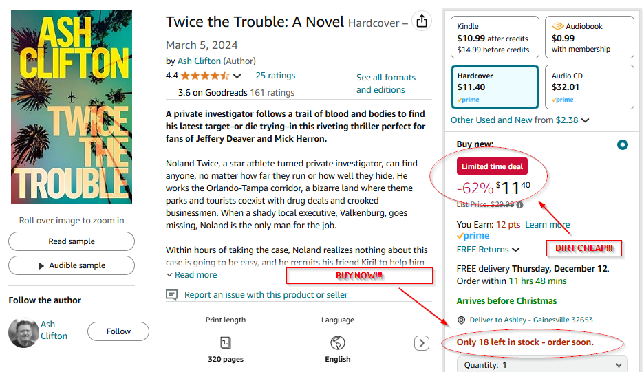This screenshot has width=644, height=372.
Task: Play the Audible sample
Action: [71, 265]
